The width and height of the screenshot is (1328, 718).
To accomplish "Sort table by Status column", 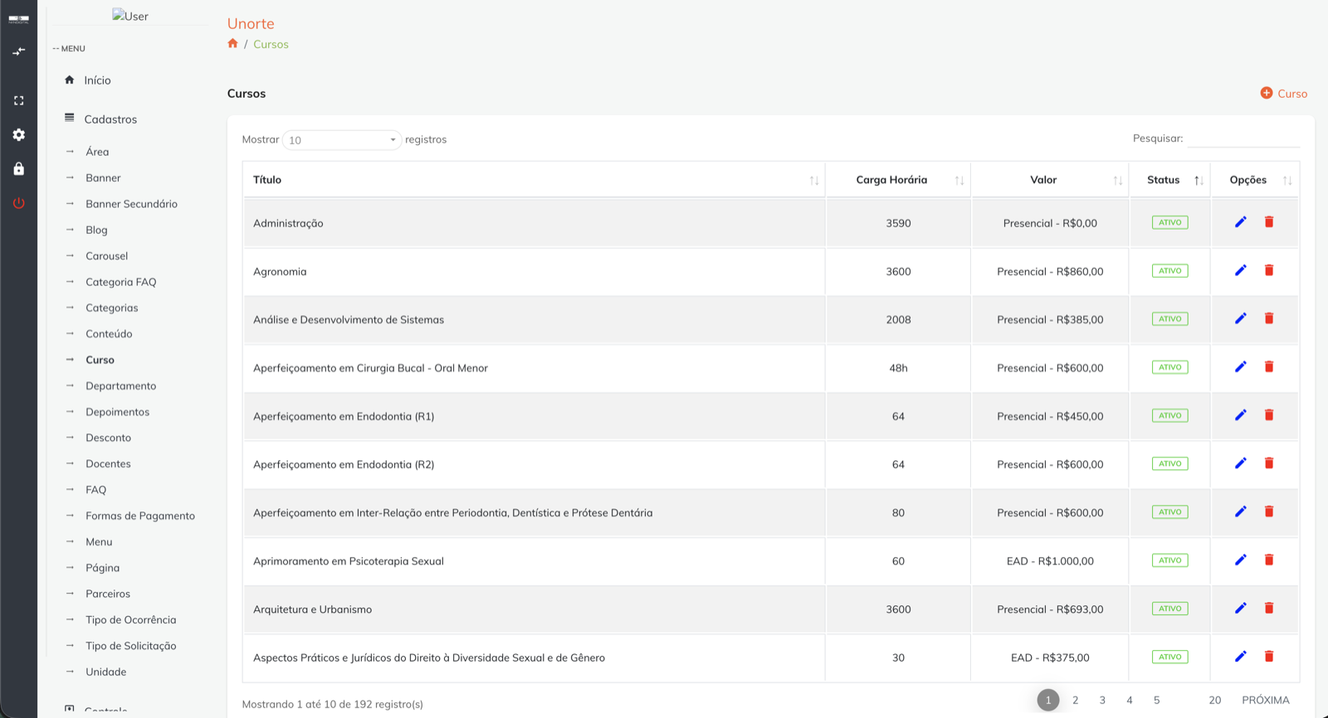I will click(x=1169, y=180).
